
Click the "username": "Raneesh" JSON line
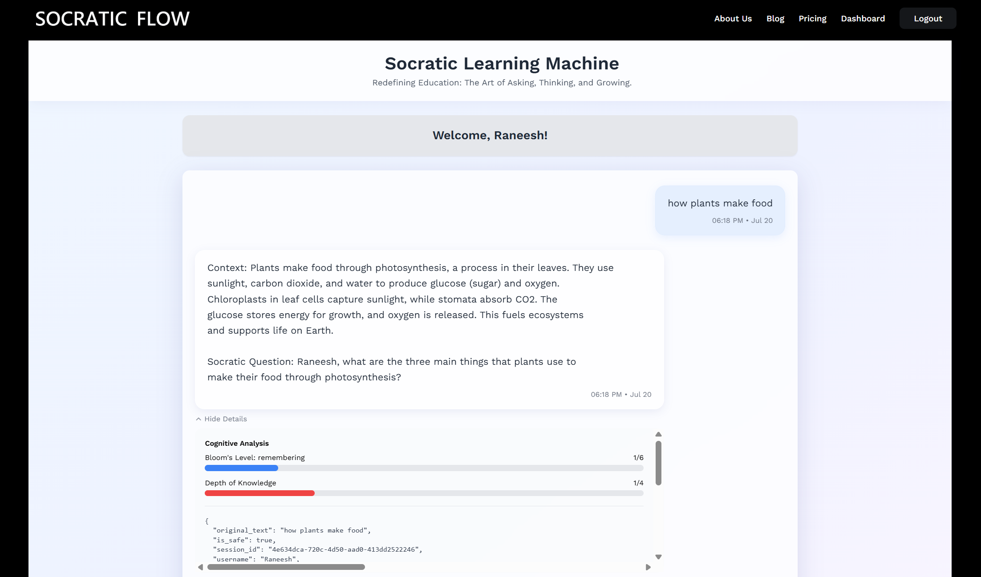tap(256, 559)
